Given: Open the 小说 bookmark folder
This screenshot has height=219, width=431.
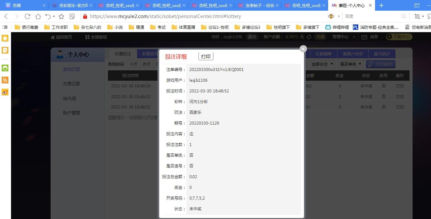Looking at the screenshot, I should (x=115, y=27).
